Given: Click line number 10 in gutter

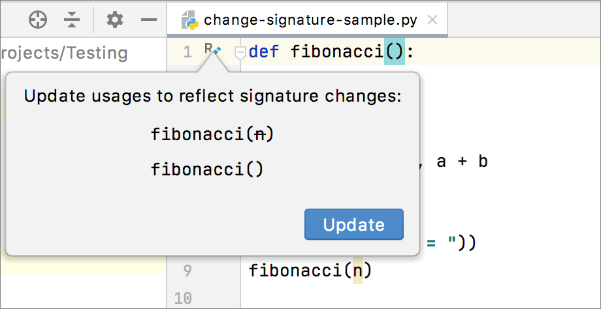Looking at the screenshot, I should pos(184,299).
